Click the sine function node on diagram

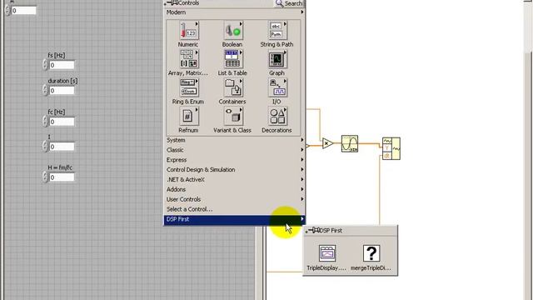(x=350, y=143)
